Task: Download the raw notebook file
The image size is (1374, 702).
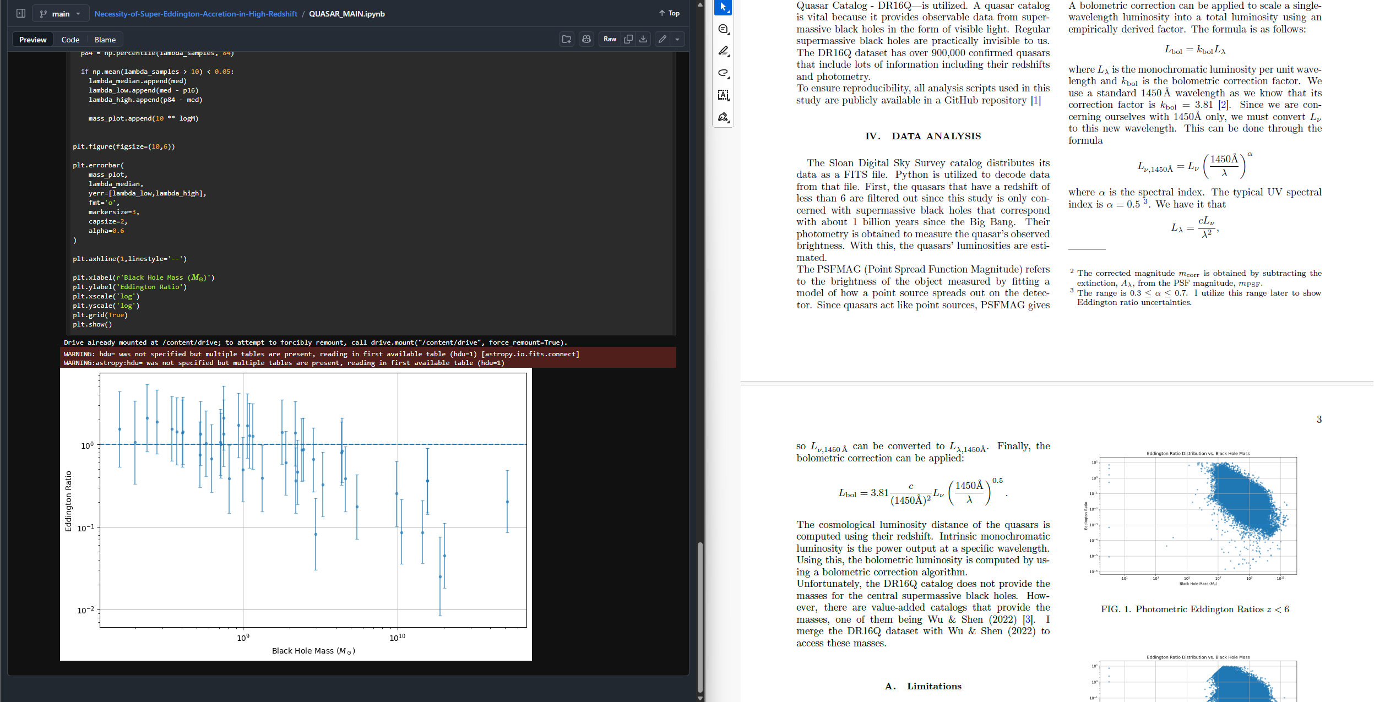Action: click(643, 39)
